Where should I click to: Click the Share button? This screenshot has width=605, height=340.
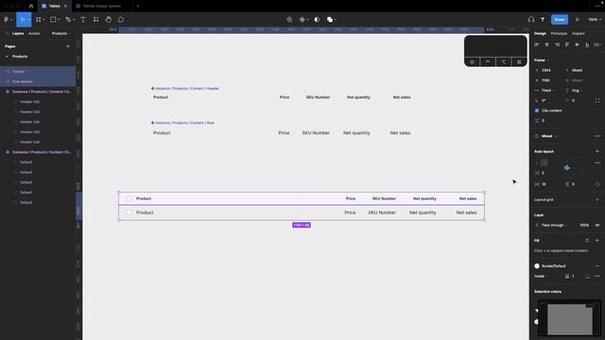pyautogui.click(x=560, y=19)
